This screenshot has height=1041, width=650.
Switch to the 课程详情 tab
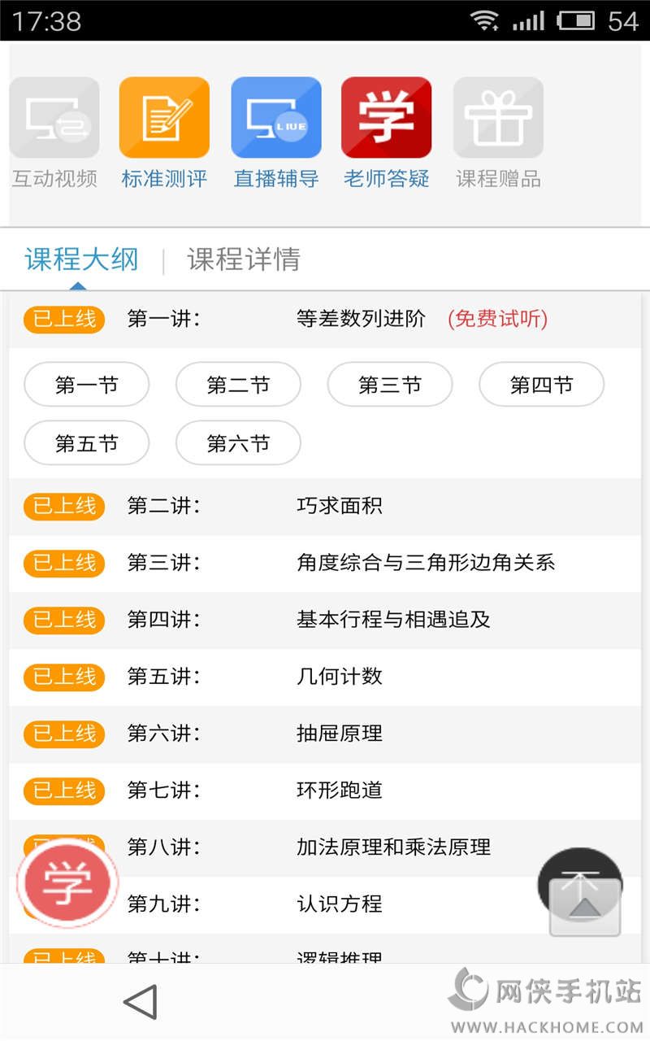(x=244, y=259)
